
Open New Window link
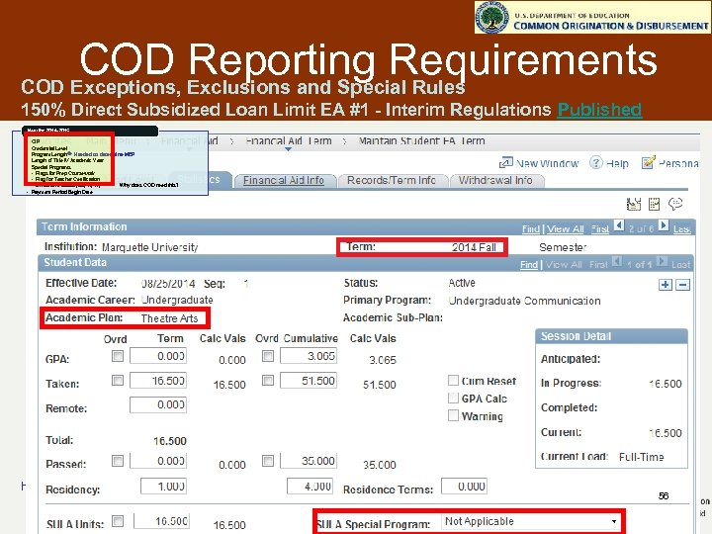pos(547,163)
